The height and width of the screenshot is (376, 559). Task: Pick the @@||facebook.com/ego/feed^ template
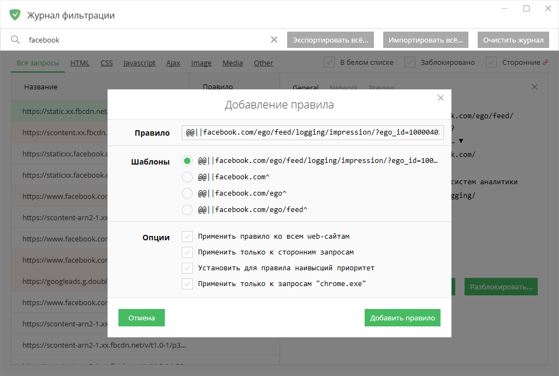click(x=187, y=209)
